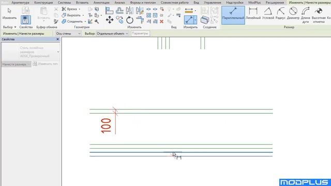
Task: Choose the Длина дуги dimension tool
Action: (306, 15)
